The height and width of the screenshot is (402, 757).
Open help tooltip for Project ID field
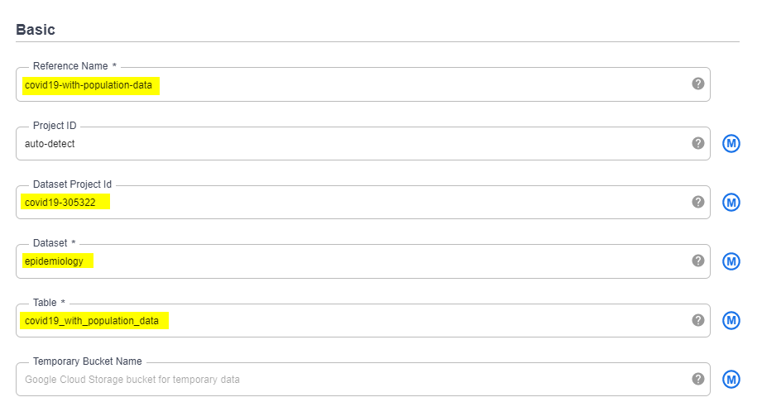(698, 143)
